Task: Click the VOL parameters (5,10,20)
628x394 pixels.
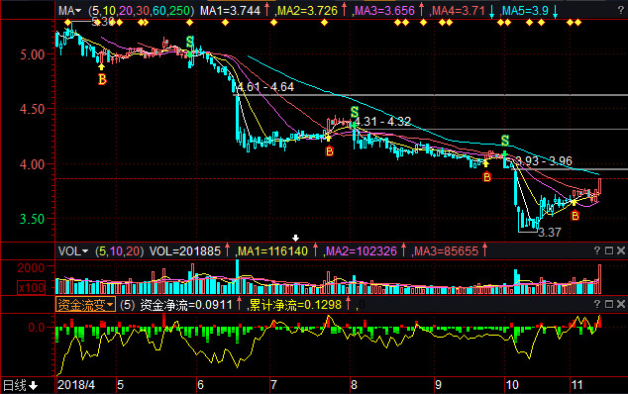Action: coord(119,251)
